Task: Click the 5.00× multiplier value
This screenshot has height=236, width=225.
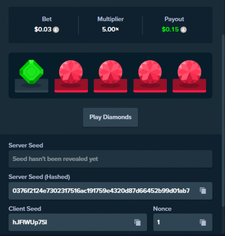Action: (x=111, y=29)
